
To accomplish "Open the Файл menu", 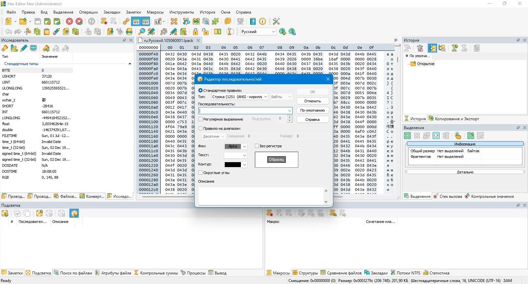I will tap(11, 12).
